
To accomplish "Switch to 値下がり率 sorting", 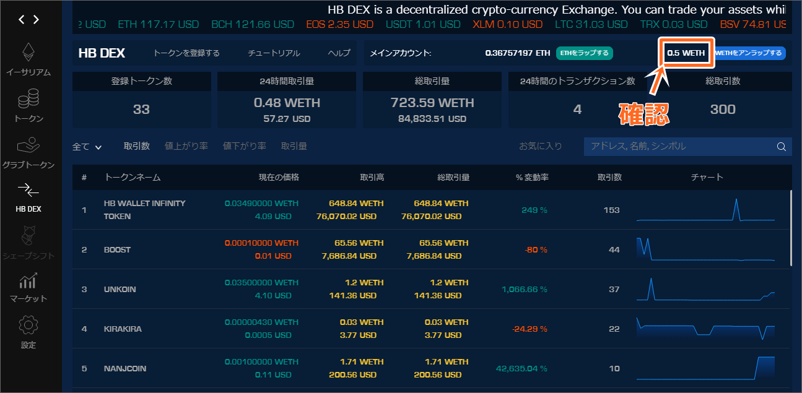I will point(244,146).
